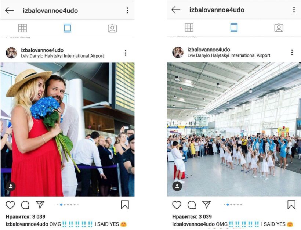Like the left post with heart icon
The image size is (301, 230).
click(x=10, y=205)
